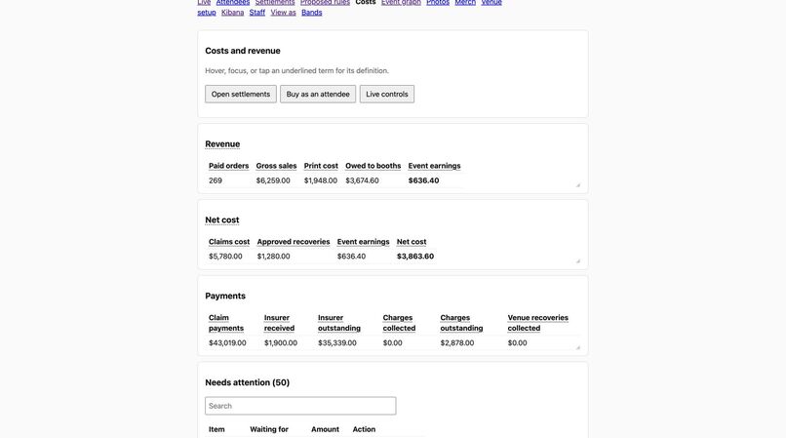Screen dimensions: 786x438
Task: Open the Photos nav link
Action: pyautogui.click(x=438, y=3)
